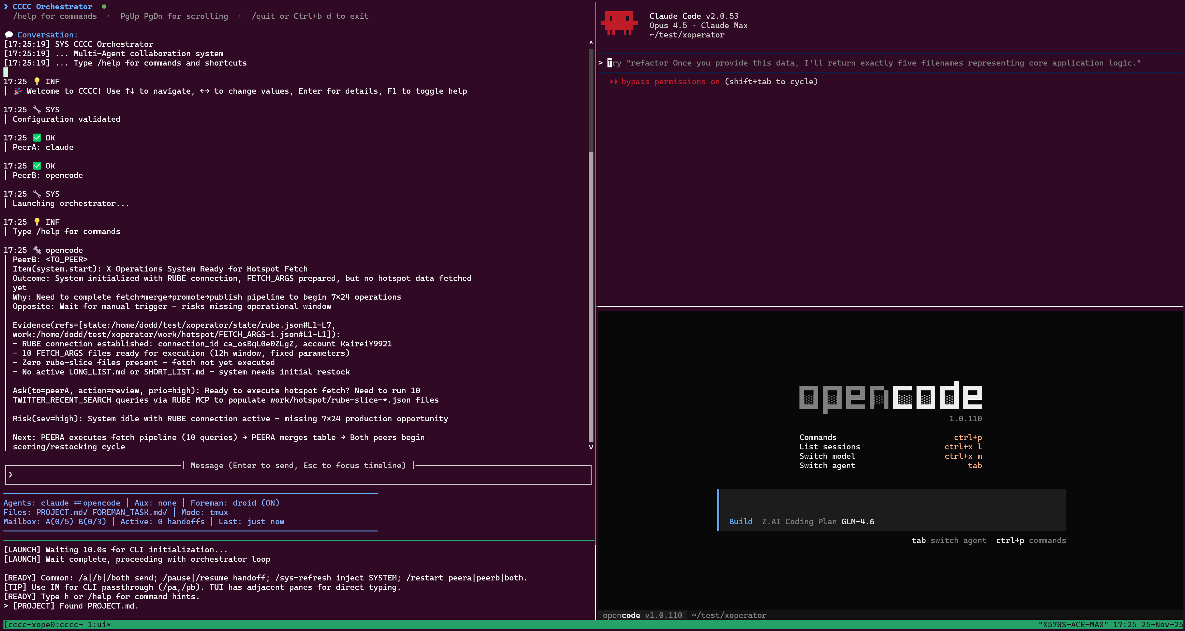Click the conversation scrollbar thumb
Image resolution: width=1185 pixels, height=631 pixels.
coord(591,297)
